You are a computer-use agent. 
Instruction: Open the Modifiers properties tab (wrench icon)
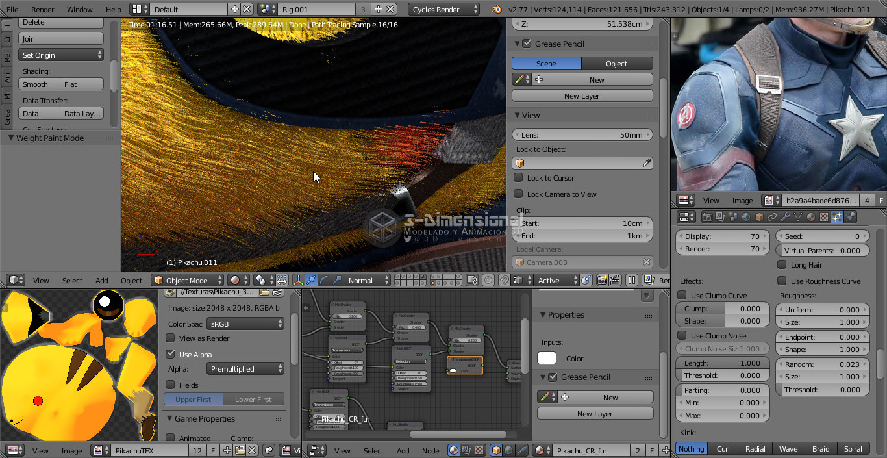point(785,217)
